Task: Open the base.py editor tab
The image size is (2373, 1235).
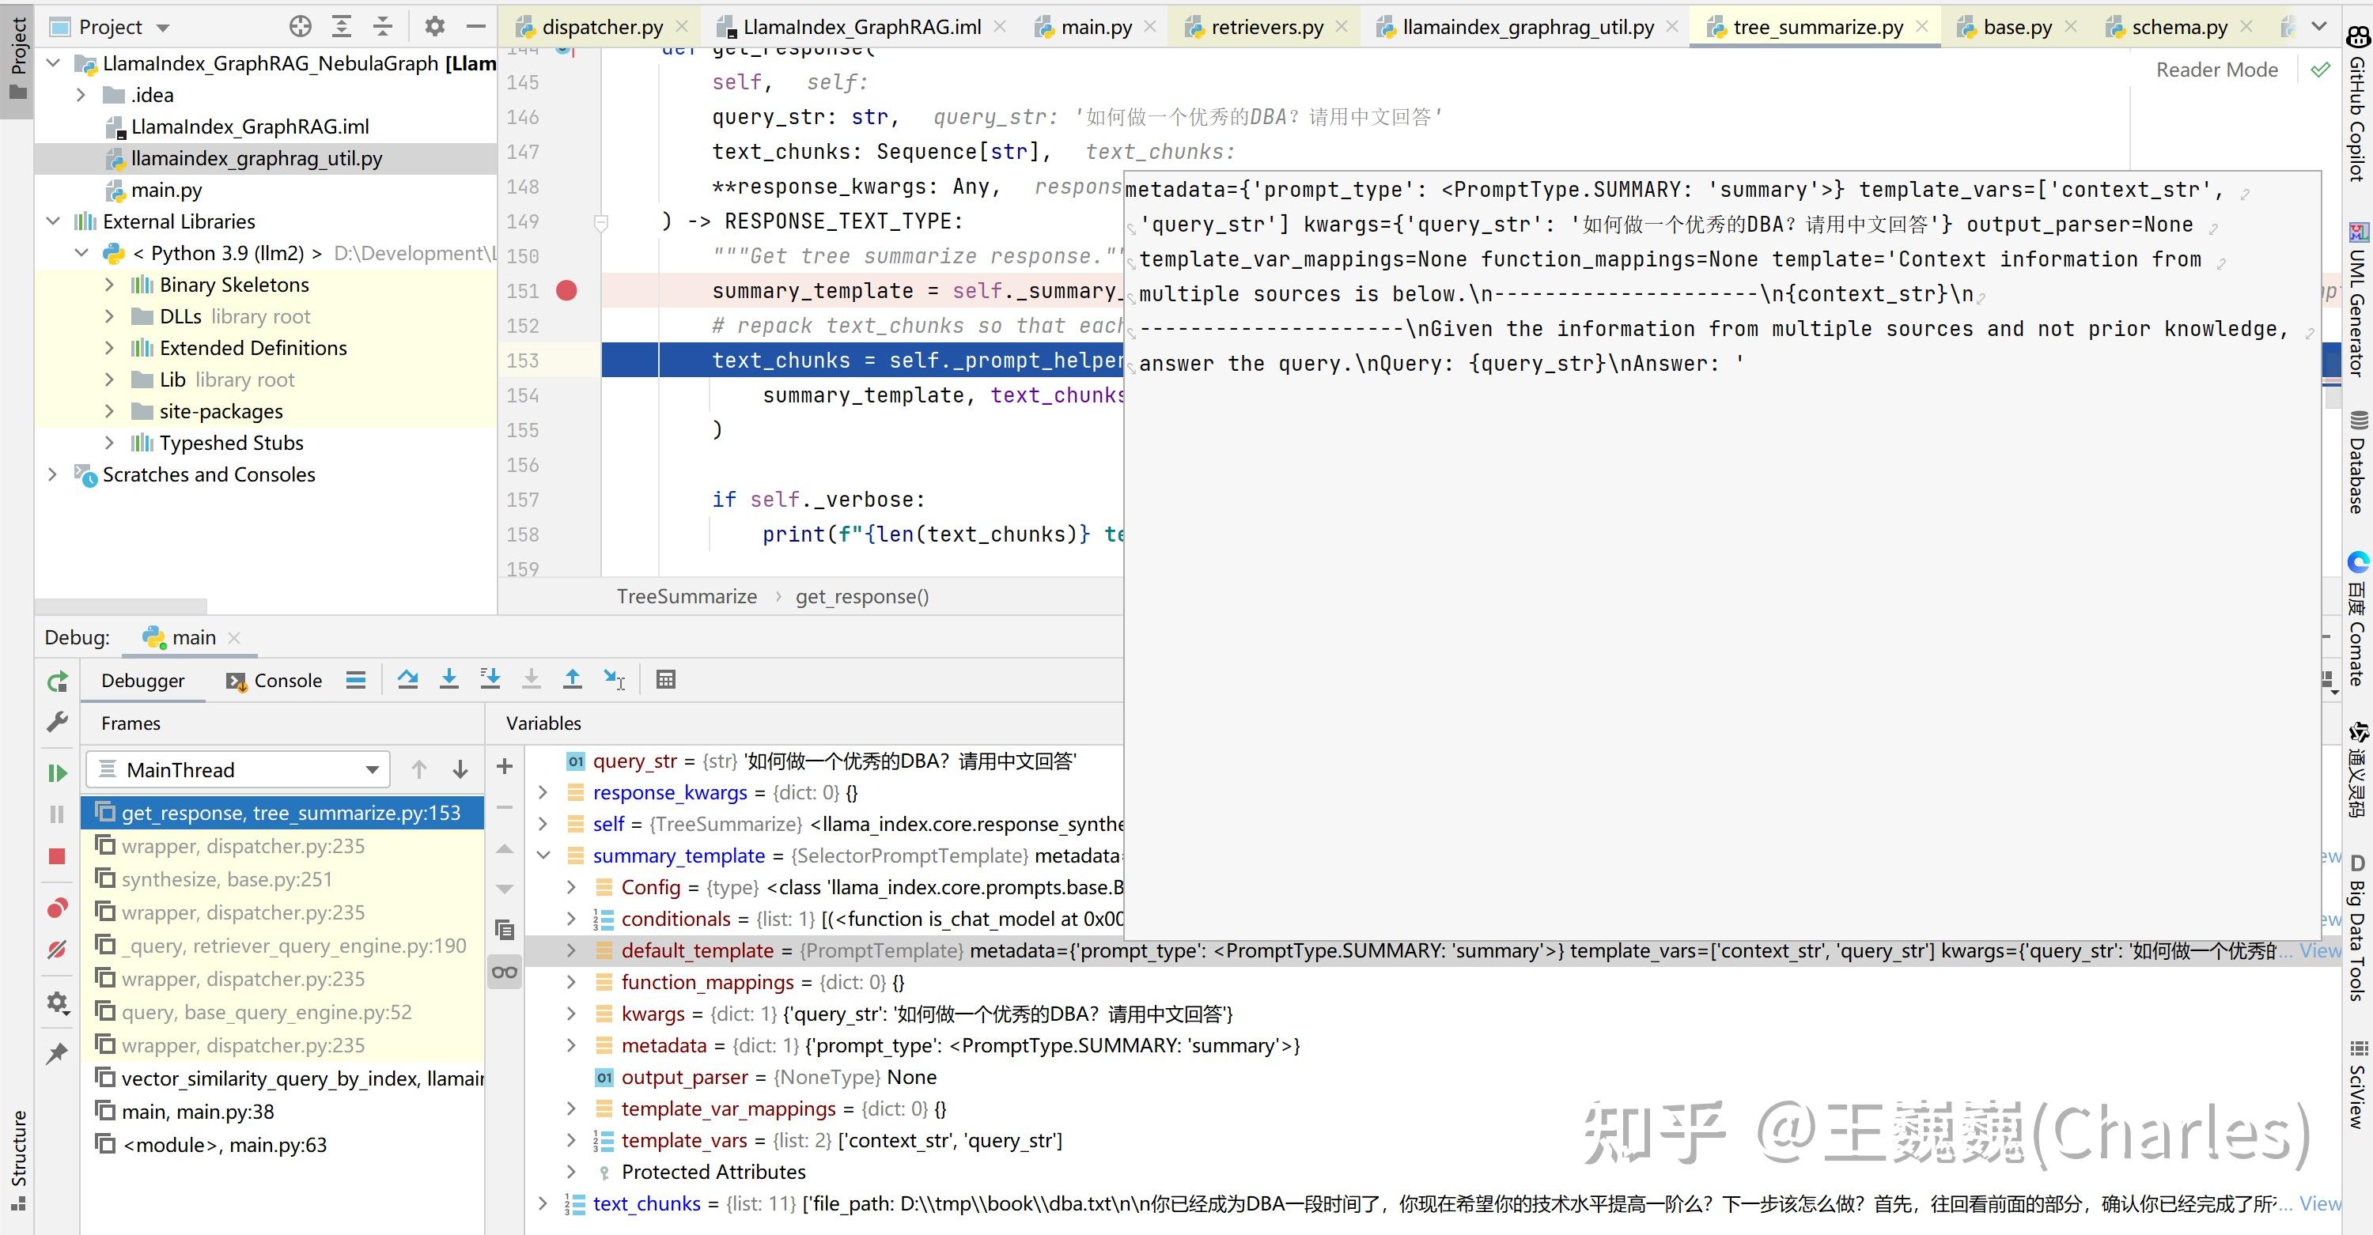Action: 2016,27
